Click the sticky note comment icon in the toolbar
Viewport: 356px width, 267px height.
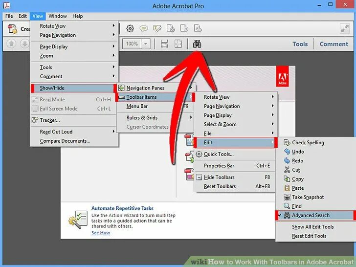[143, 28]
